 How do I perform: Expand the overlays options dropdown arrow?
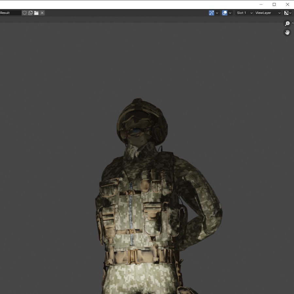click(x=230, y=13)
